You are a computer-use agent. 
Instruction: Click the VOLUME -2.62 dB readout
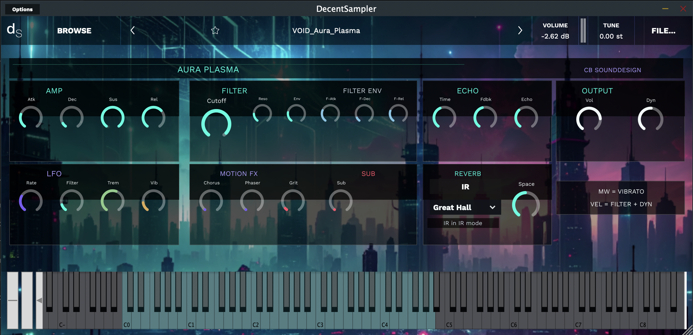click(555, 31)
